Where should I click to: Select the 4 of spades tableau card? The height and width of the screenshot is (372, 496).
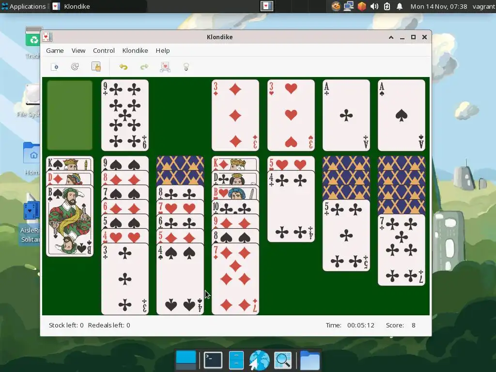pyautogui.click(x=180, y=279)
